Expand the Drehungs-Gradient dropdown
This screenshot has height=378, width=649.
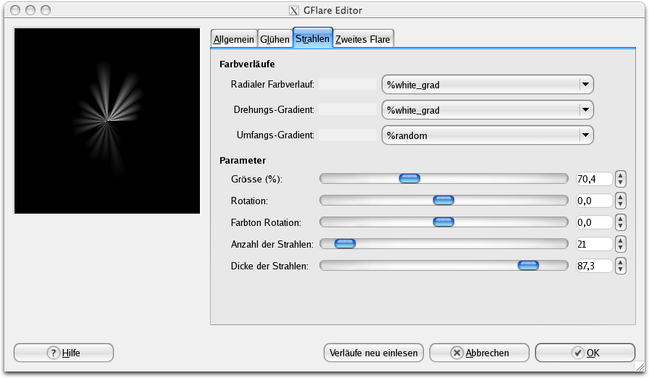(487, 110)
